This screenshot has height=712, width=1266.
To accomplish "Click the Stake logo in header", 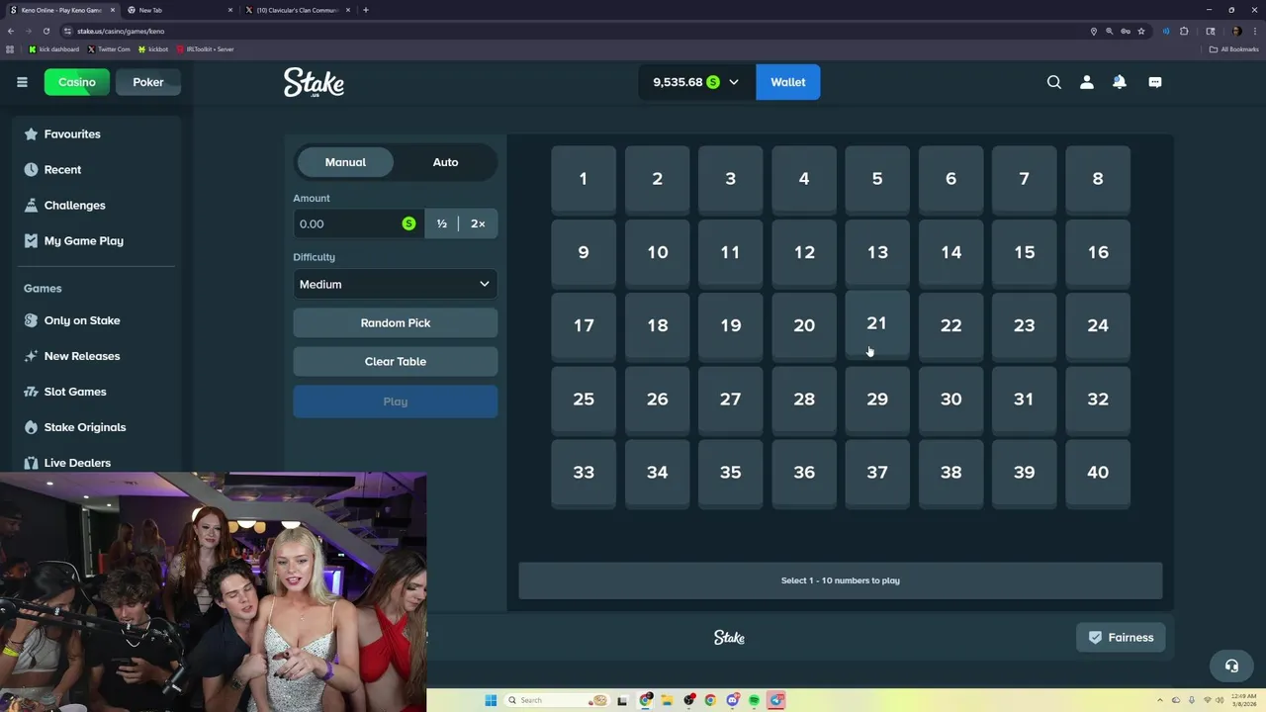I will (x=314, y=82).
